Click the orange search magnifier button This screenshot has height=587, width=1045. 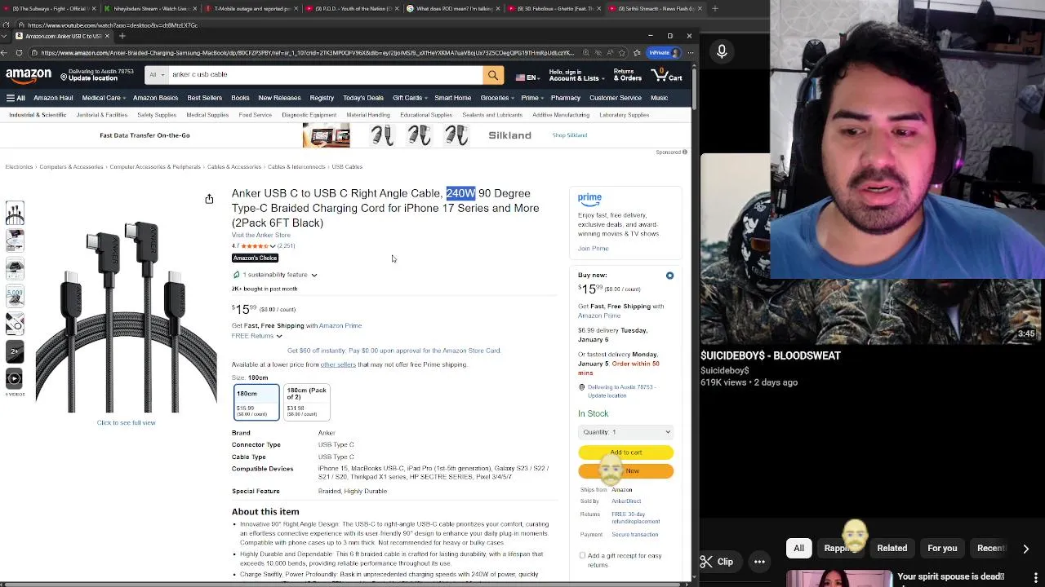[493, 75]
